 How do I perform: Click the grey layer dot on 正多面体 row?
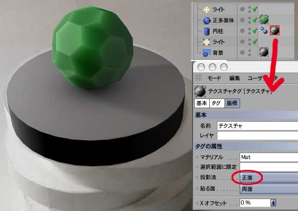pos(242,20)
